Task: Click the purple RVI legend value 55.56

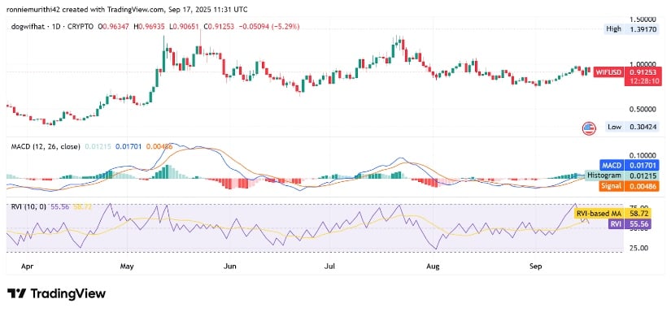Action: [60, 206]
